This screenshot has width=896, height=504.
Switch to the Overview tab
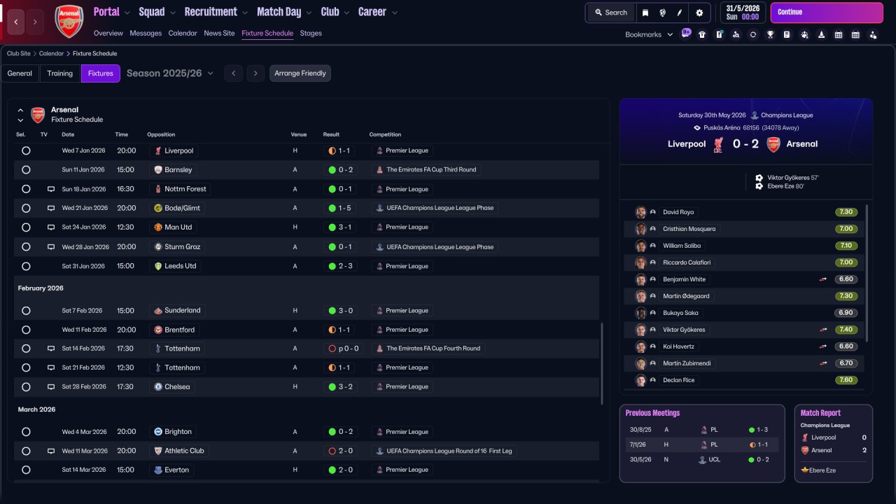[108, 34]
